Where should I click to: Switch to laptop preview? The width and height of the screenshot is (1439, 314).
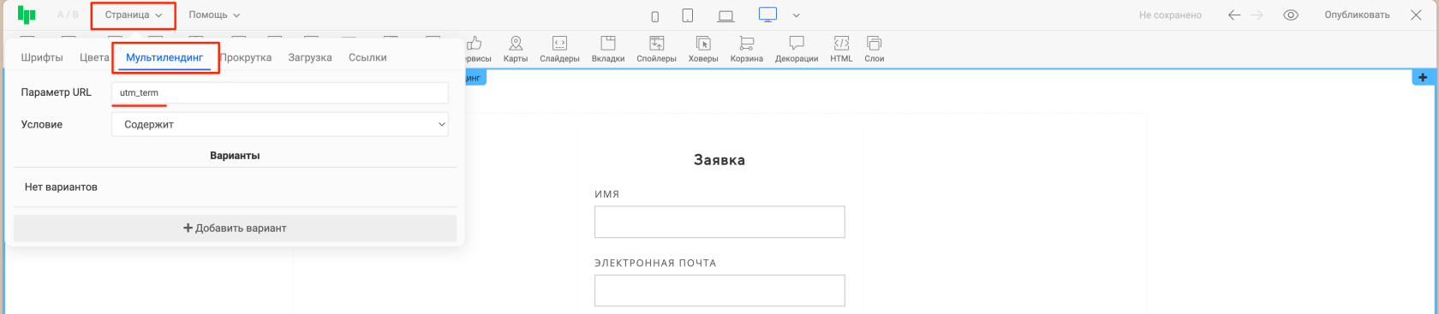pyautogui.click(x=726, y=16)
